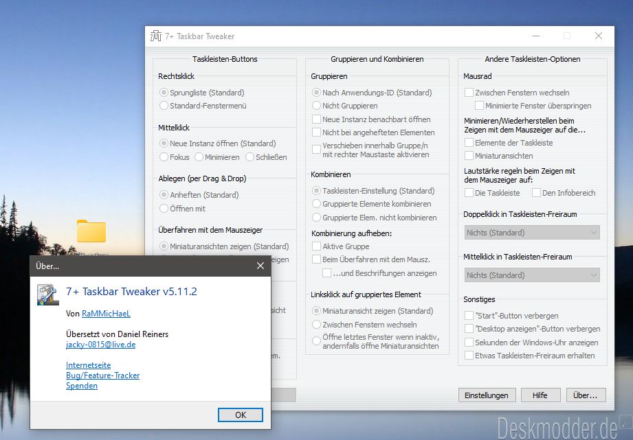
Task: Follow the Bug/Feature-Tracker link
Action: tap(103, 375)
